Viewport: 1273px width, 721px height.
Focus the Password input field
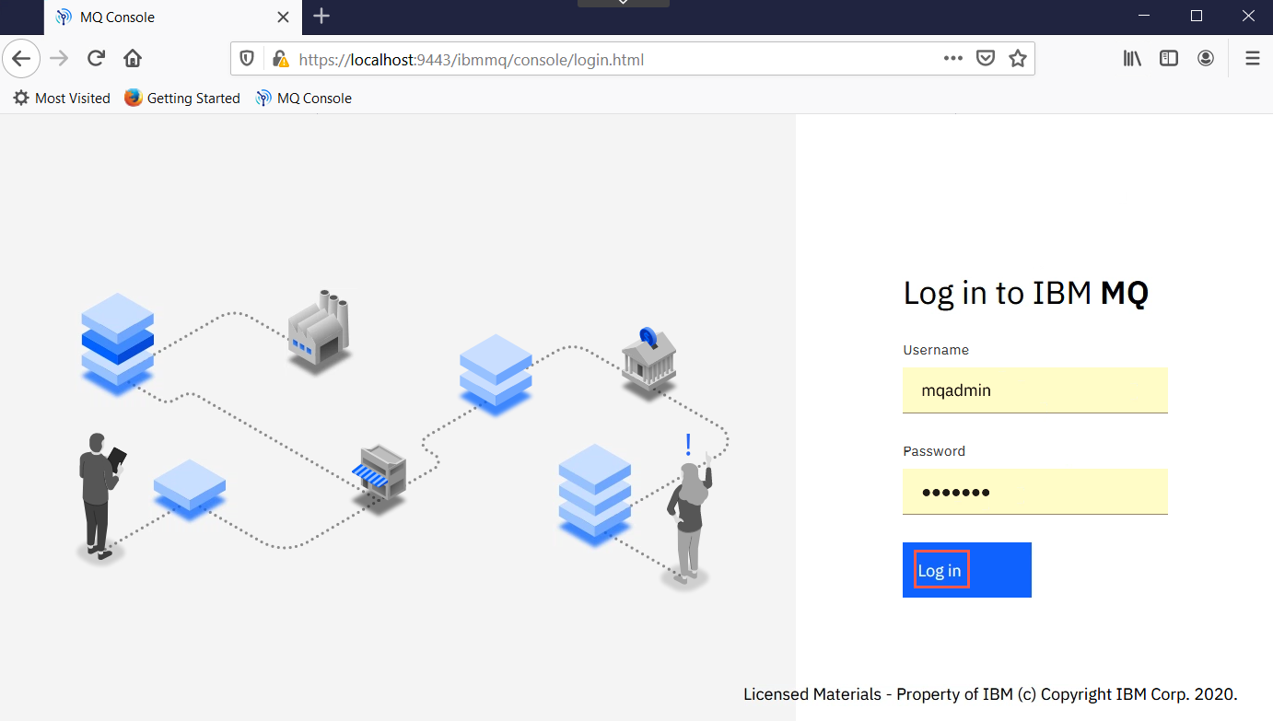tap(1035, 492)
